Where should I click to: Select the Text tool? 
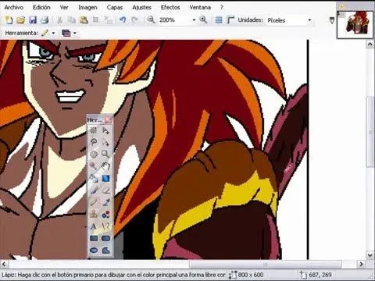click(x=94, y=226)
